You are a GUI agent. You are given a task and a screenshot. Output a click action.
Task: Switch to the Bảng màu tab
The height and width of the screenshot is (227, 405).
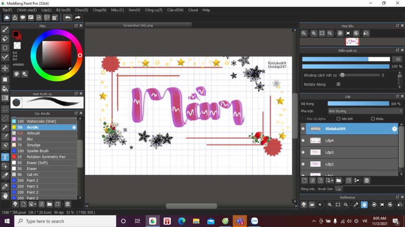tap(308, 189)
